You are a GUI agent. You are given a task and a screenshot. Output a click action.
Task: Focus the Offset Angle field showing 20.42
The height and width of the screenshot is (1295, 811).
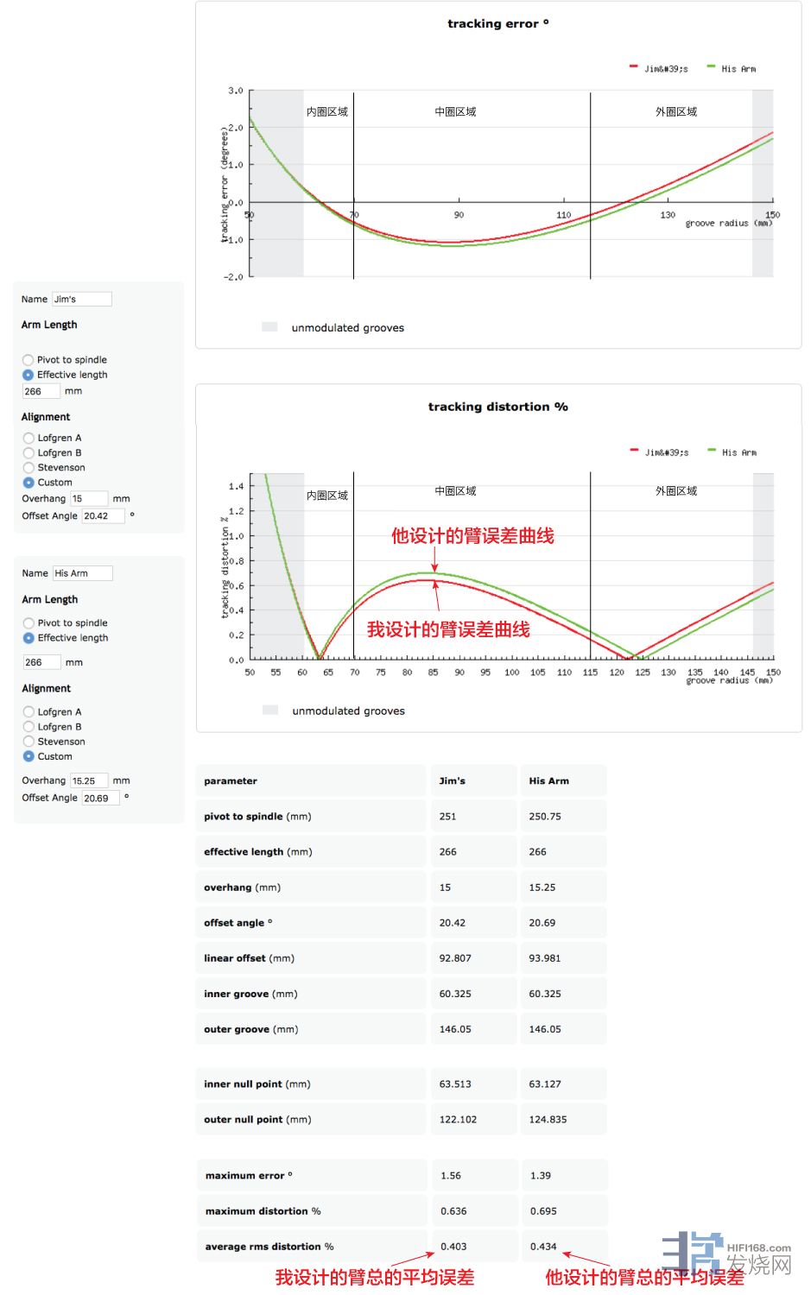click(103, 516)
